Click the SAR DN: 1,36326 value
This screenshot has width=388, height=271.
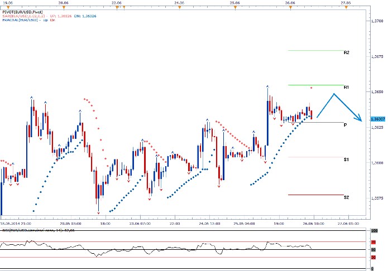(x=85, y=16)
